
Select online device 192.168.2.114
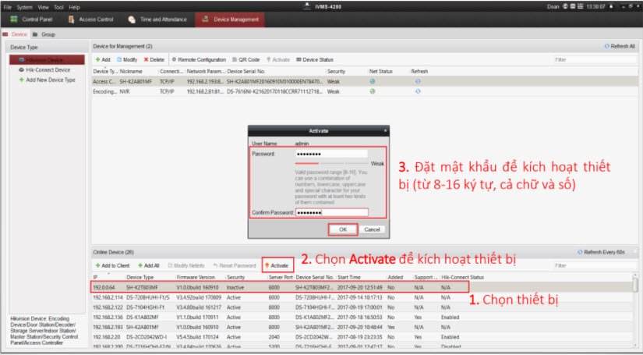(362, 297)
